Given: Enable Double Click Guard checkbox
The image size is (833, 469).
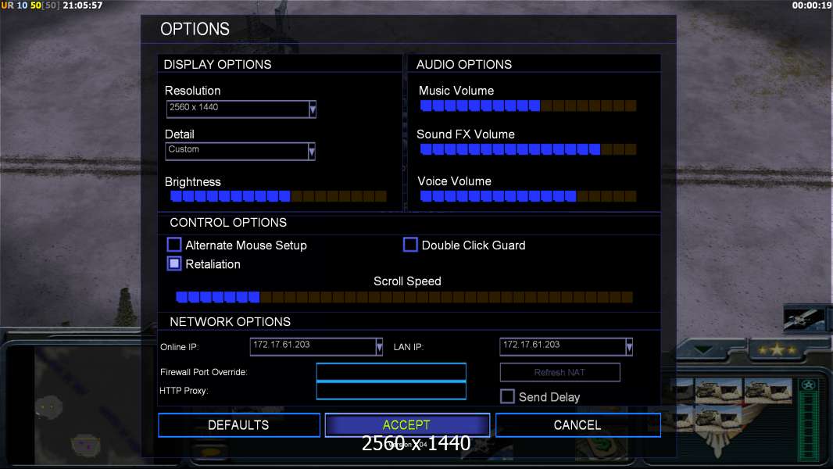Looking at the screenshot, I should (x=410, y=245).
